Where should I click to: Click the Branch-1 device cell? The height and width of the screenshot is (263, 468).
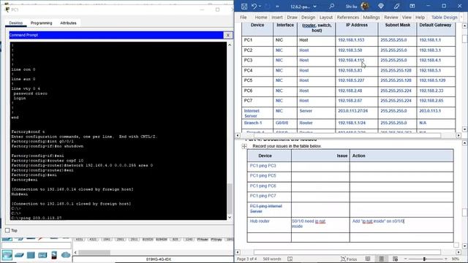point(257,123)
